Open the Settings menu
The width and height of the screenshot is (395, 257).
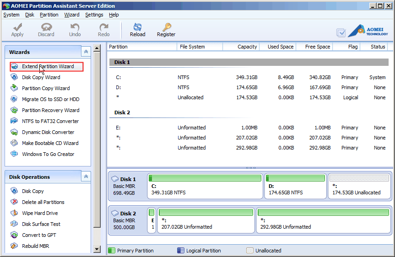point(94,15)
